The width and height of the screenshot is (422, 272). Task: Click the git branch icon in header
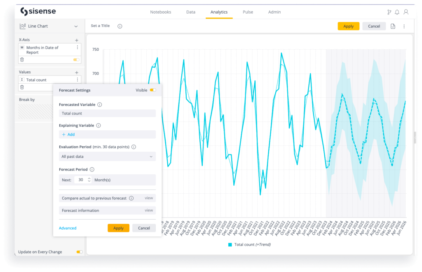[389, 12]
